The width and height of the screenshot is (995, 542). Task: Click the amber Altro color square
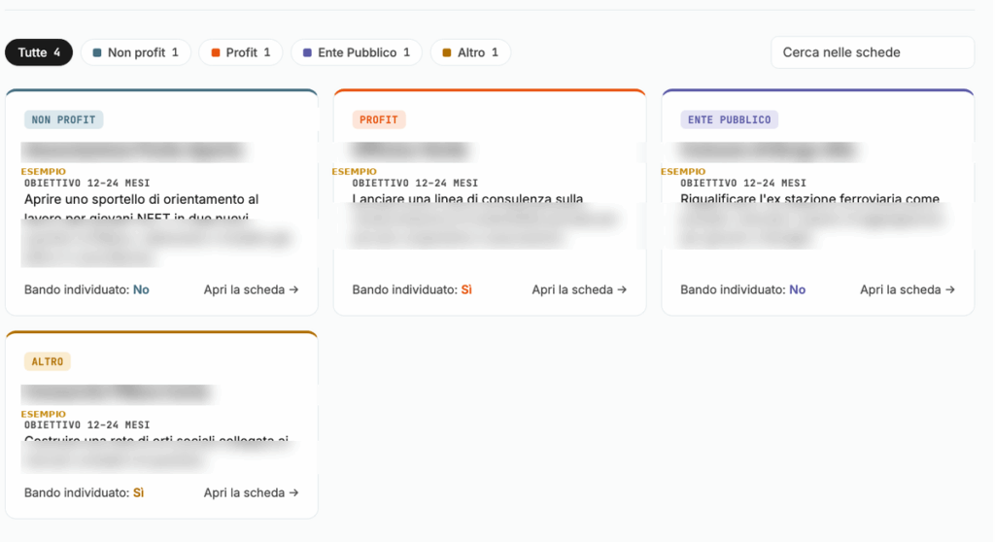(x=447, y=52)
